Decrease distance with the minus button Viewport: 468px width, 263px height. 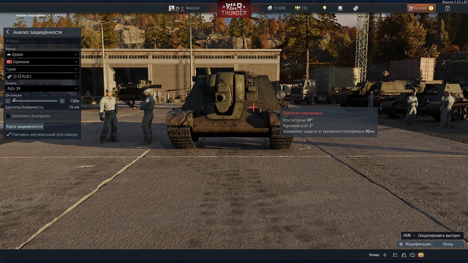(8, 101)
